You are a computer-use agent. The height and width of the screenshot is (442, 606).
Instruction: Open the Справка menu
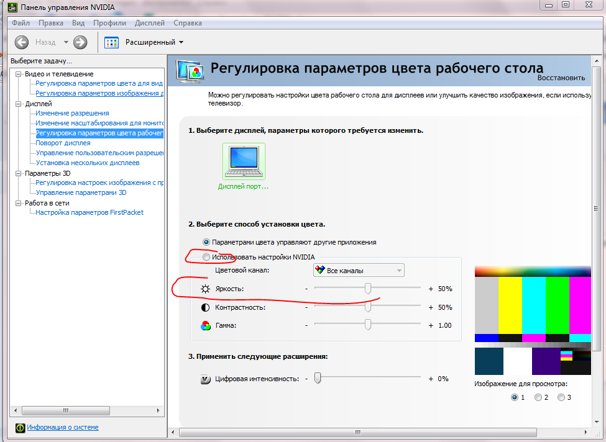tap(188, 23)
